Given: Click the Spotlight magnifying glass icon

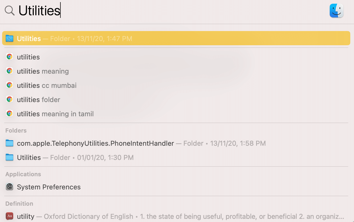Looking at the screenshot, I should (x=10, y=11).
